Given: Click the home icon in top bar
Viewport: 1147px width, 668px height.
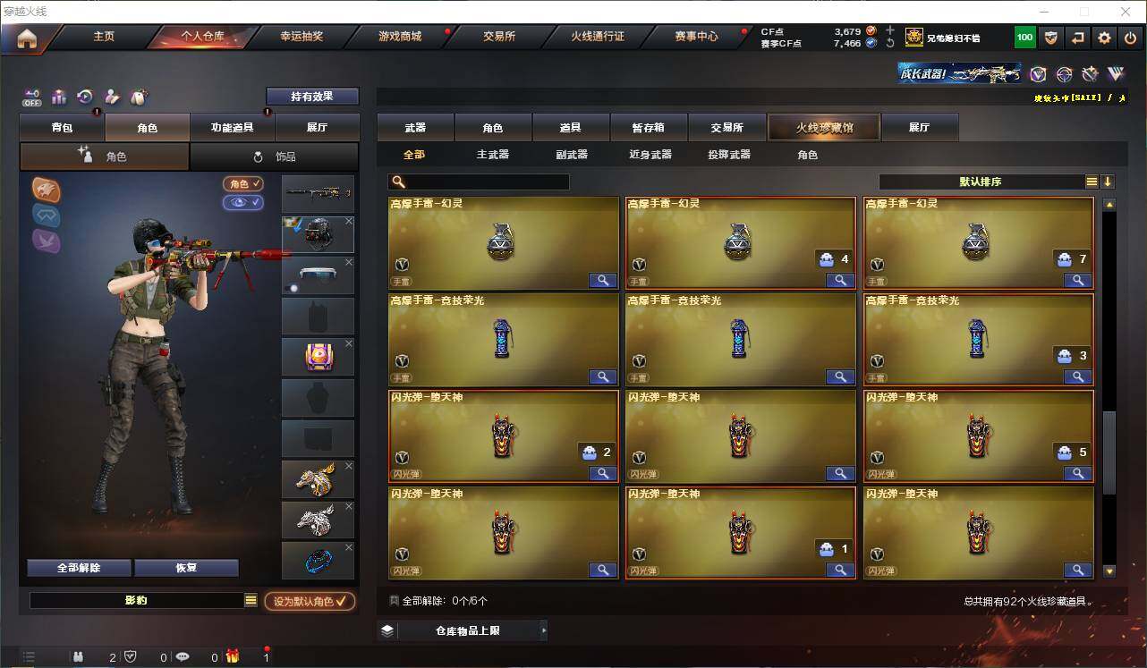Looking at the screenshot, I should (x=27, y=38).
